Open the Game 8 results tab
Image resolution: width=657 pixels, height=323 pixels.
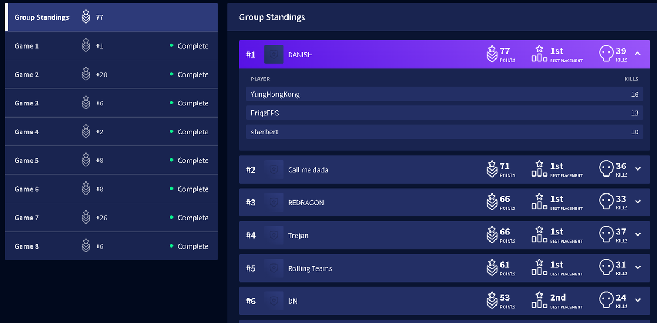coord(112,246)
